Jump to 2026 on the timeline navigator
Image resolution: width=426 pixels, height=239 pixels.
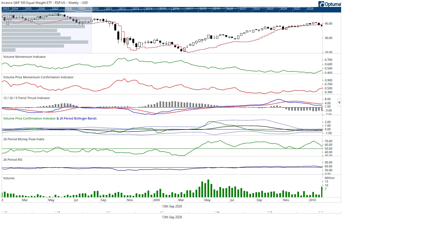pyautogui.click(x=310, y=9)
